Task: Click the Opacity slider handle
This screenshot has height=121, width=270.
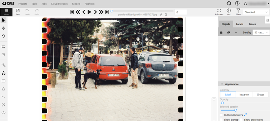Action: point(222,103)
